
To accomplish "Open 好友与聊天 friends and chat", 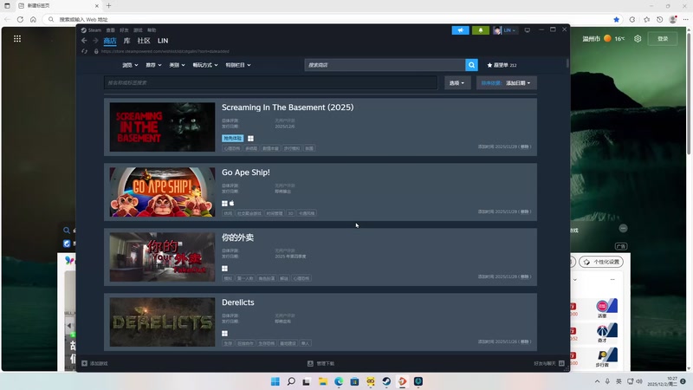I will pyautogui.click(x=549, y=363).
